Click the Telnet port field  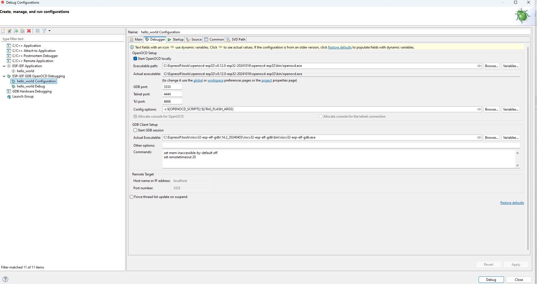pyautogui.click(x=172, y=94)
